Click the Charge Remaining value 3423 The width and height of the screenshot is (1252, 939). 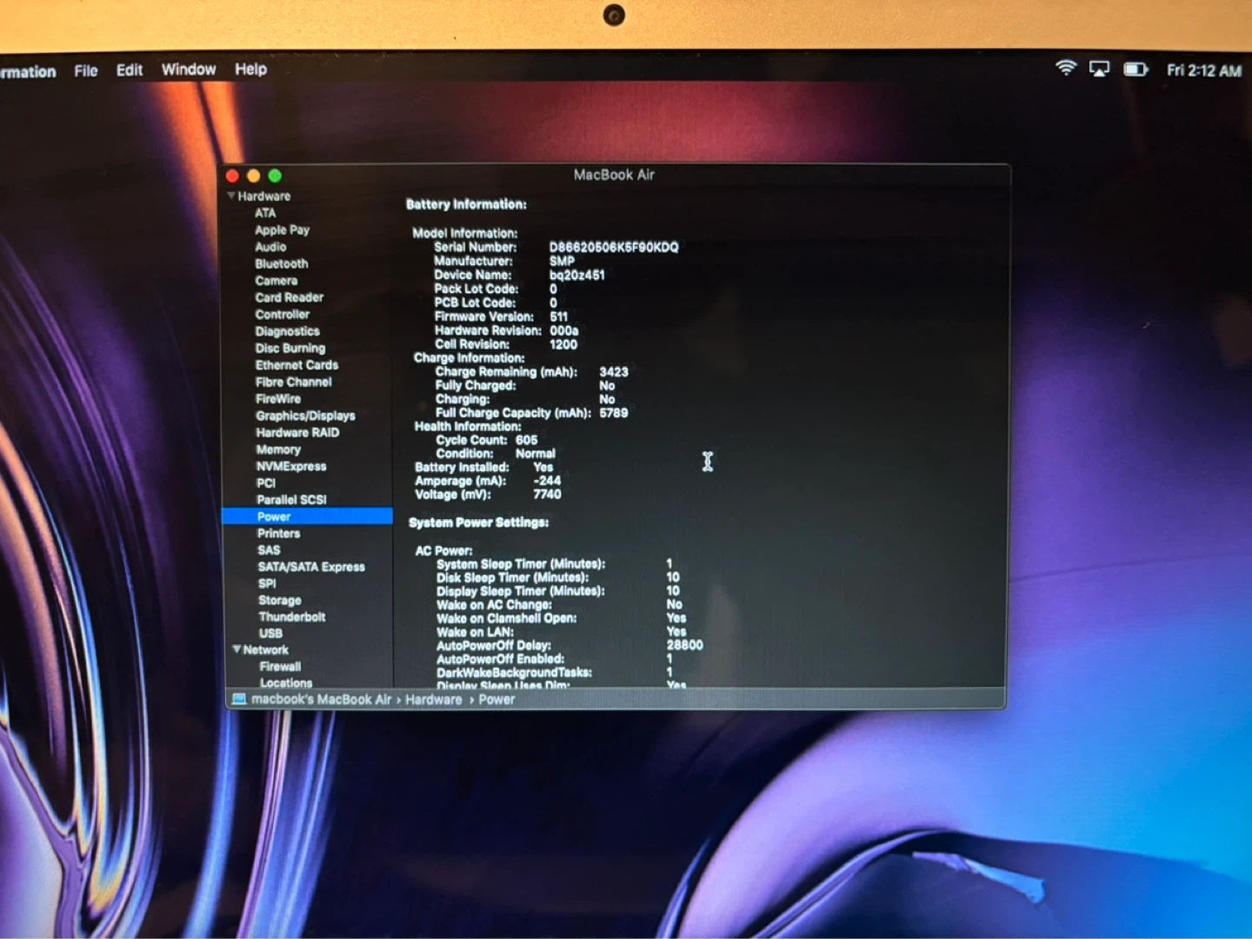[614, 372]
